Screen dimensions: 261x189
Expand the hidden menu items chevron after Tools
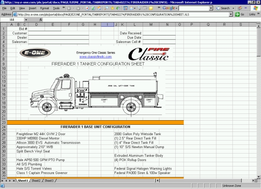[64, 8]
